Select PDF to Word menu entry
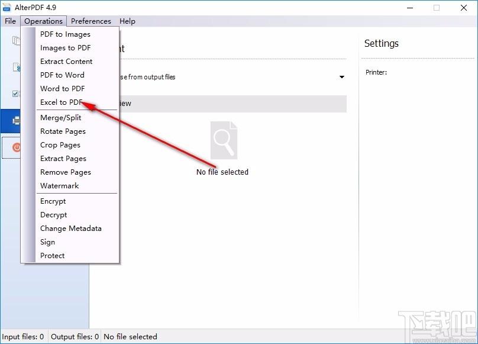Screen dimensions: 478x344 [x=62, y=75]
